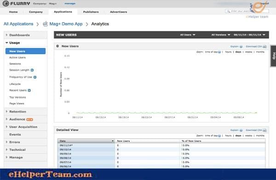The width and height of the screenshot is (276, 180).
Task: Click the badge beside Recent Users
Action: coord(29,90)
